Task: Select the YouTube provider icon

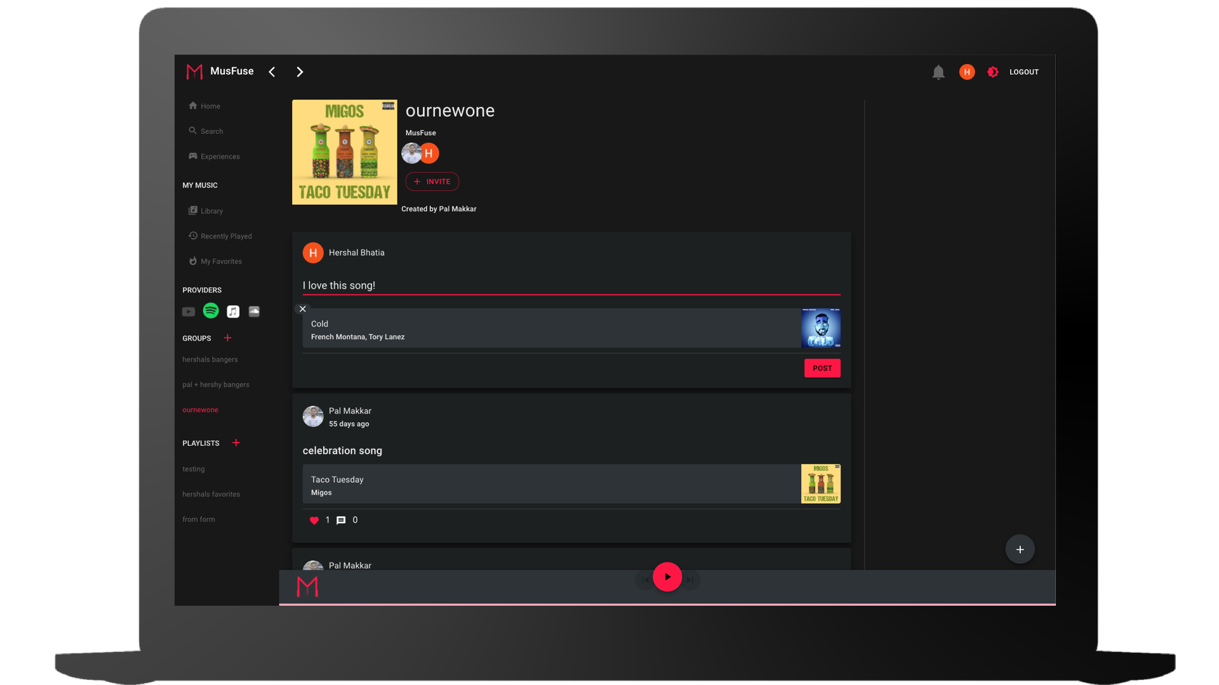Action: click(189, 311)
